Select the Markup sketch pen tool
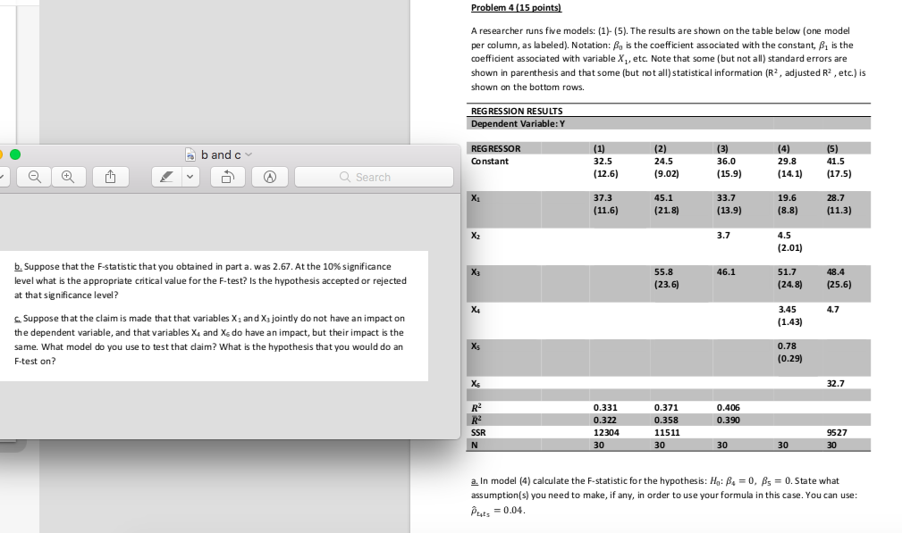Image resolution: width=902 pixels, height=533 pixels. 164,176
